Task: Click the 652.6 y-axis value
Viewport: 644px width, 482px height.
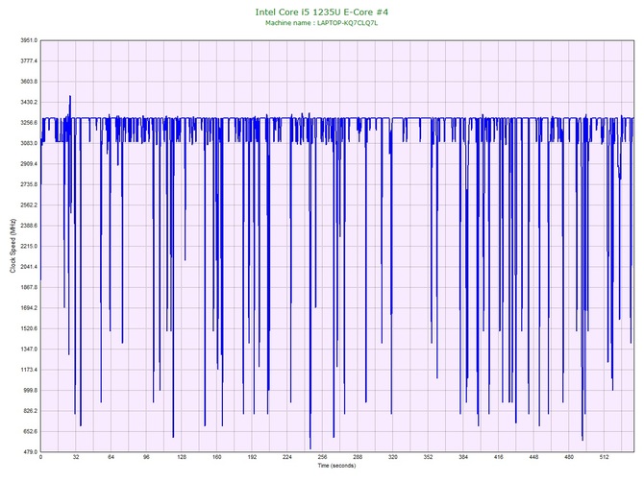Action: click(x=30, y=431)
